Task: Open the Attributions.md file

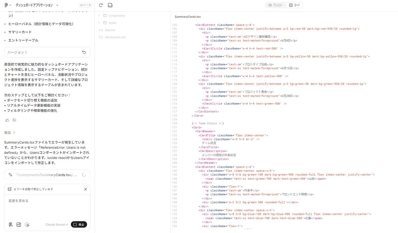Action: (x=115, y=37)
